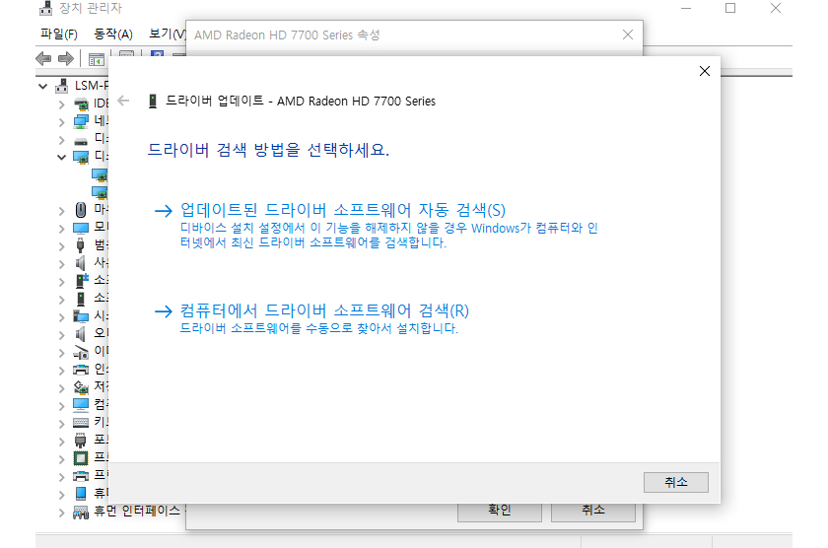Viewport: 828px width, 548px height.
Task: Select the processor chip icon
Action: coord(81,458)
